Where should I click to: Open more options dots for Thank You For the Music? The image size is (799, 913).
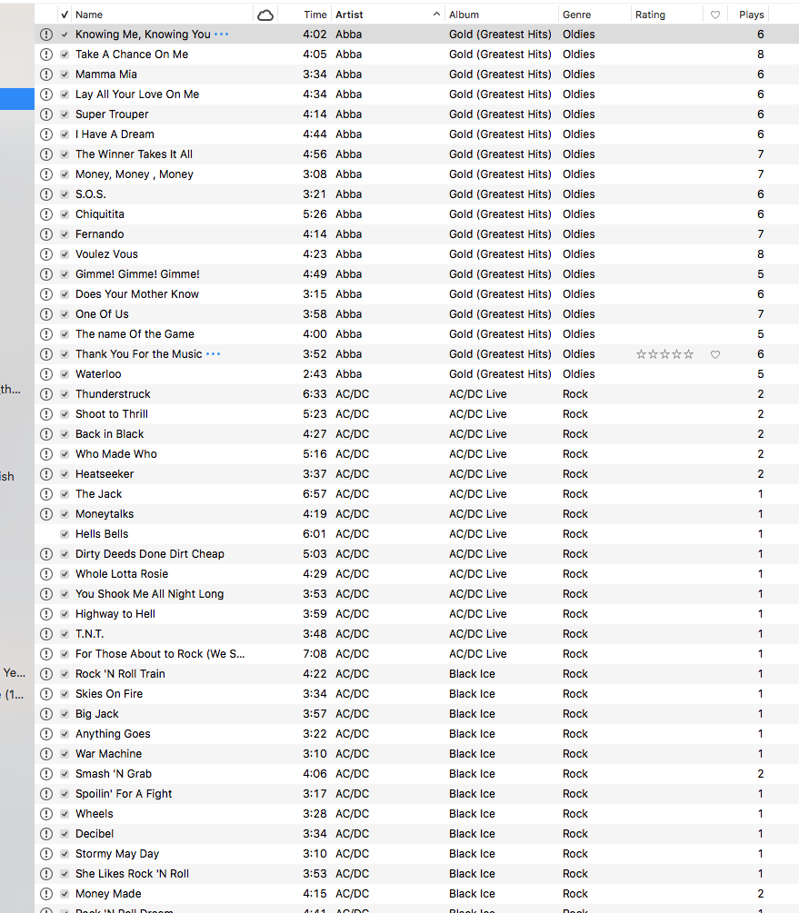214,354
